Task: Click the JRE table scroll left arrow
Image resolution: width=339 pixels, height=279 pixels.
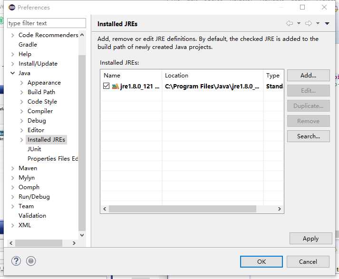Action: [105, 209]
